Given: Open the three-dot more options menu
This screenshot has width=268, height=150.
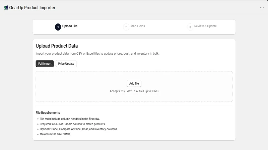Looking at the screenshot, I should coord(262,7).
